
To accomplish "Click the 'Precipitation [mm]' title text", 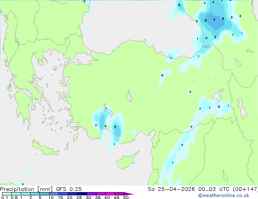I will click(26, 189).
